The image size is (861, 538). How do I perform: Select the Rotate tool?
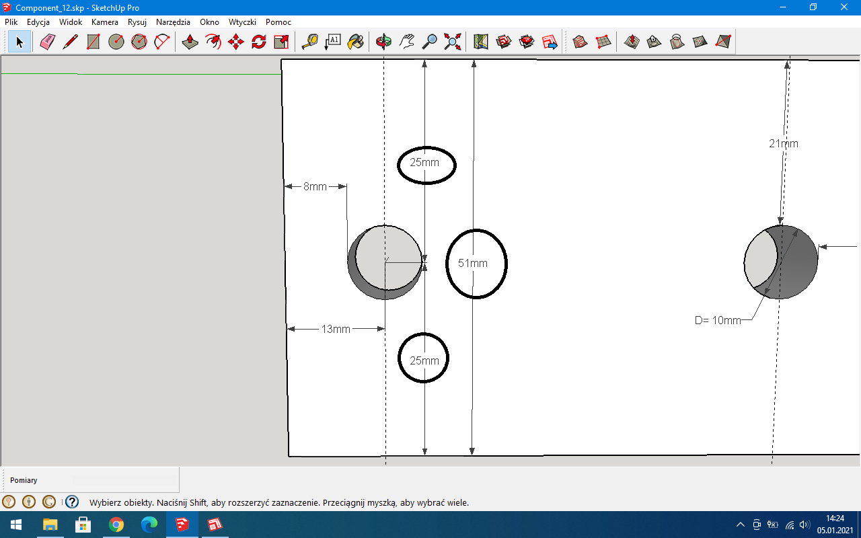259,42
